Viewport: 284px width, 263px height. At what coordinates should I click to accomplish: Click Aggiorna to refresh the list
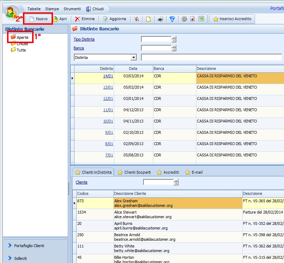pos(114,19)
